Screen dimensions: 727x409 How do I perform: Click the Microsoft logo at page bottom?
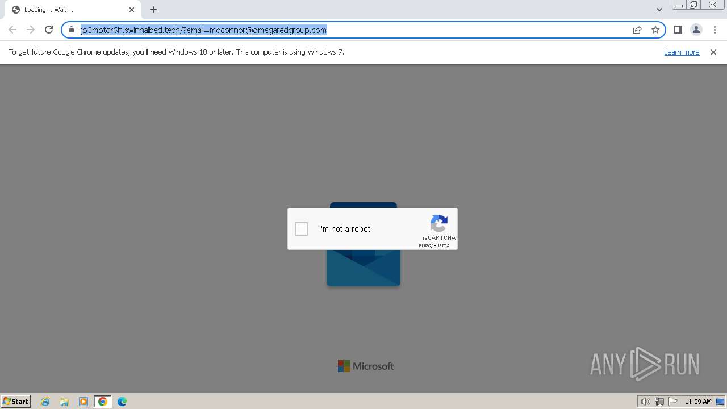tap(366, 366)
